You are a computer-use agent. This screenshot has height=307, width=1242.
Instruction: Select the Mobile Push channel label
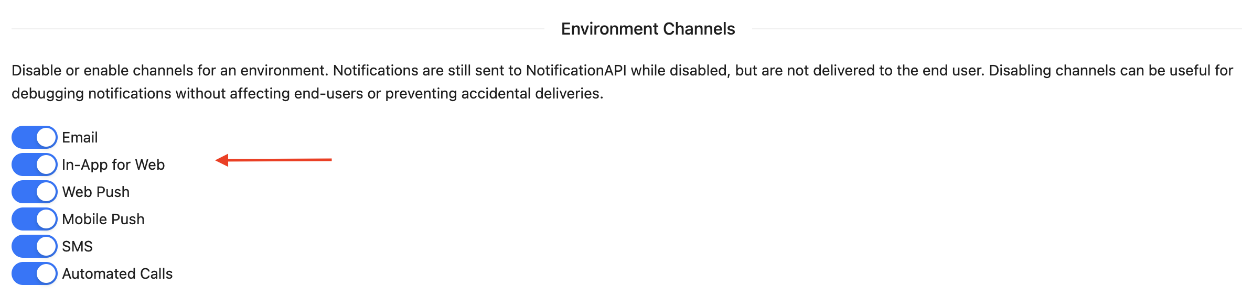(x=103, y=219)
